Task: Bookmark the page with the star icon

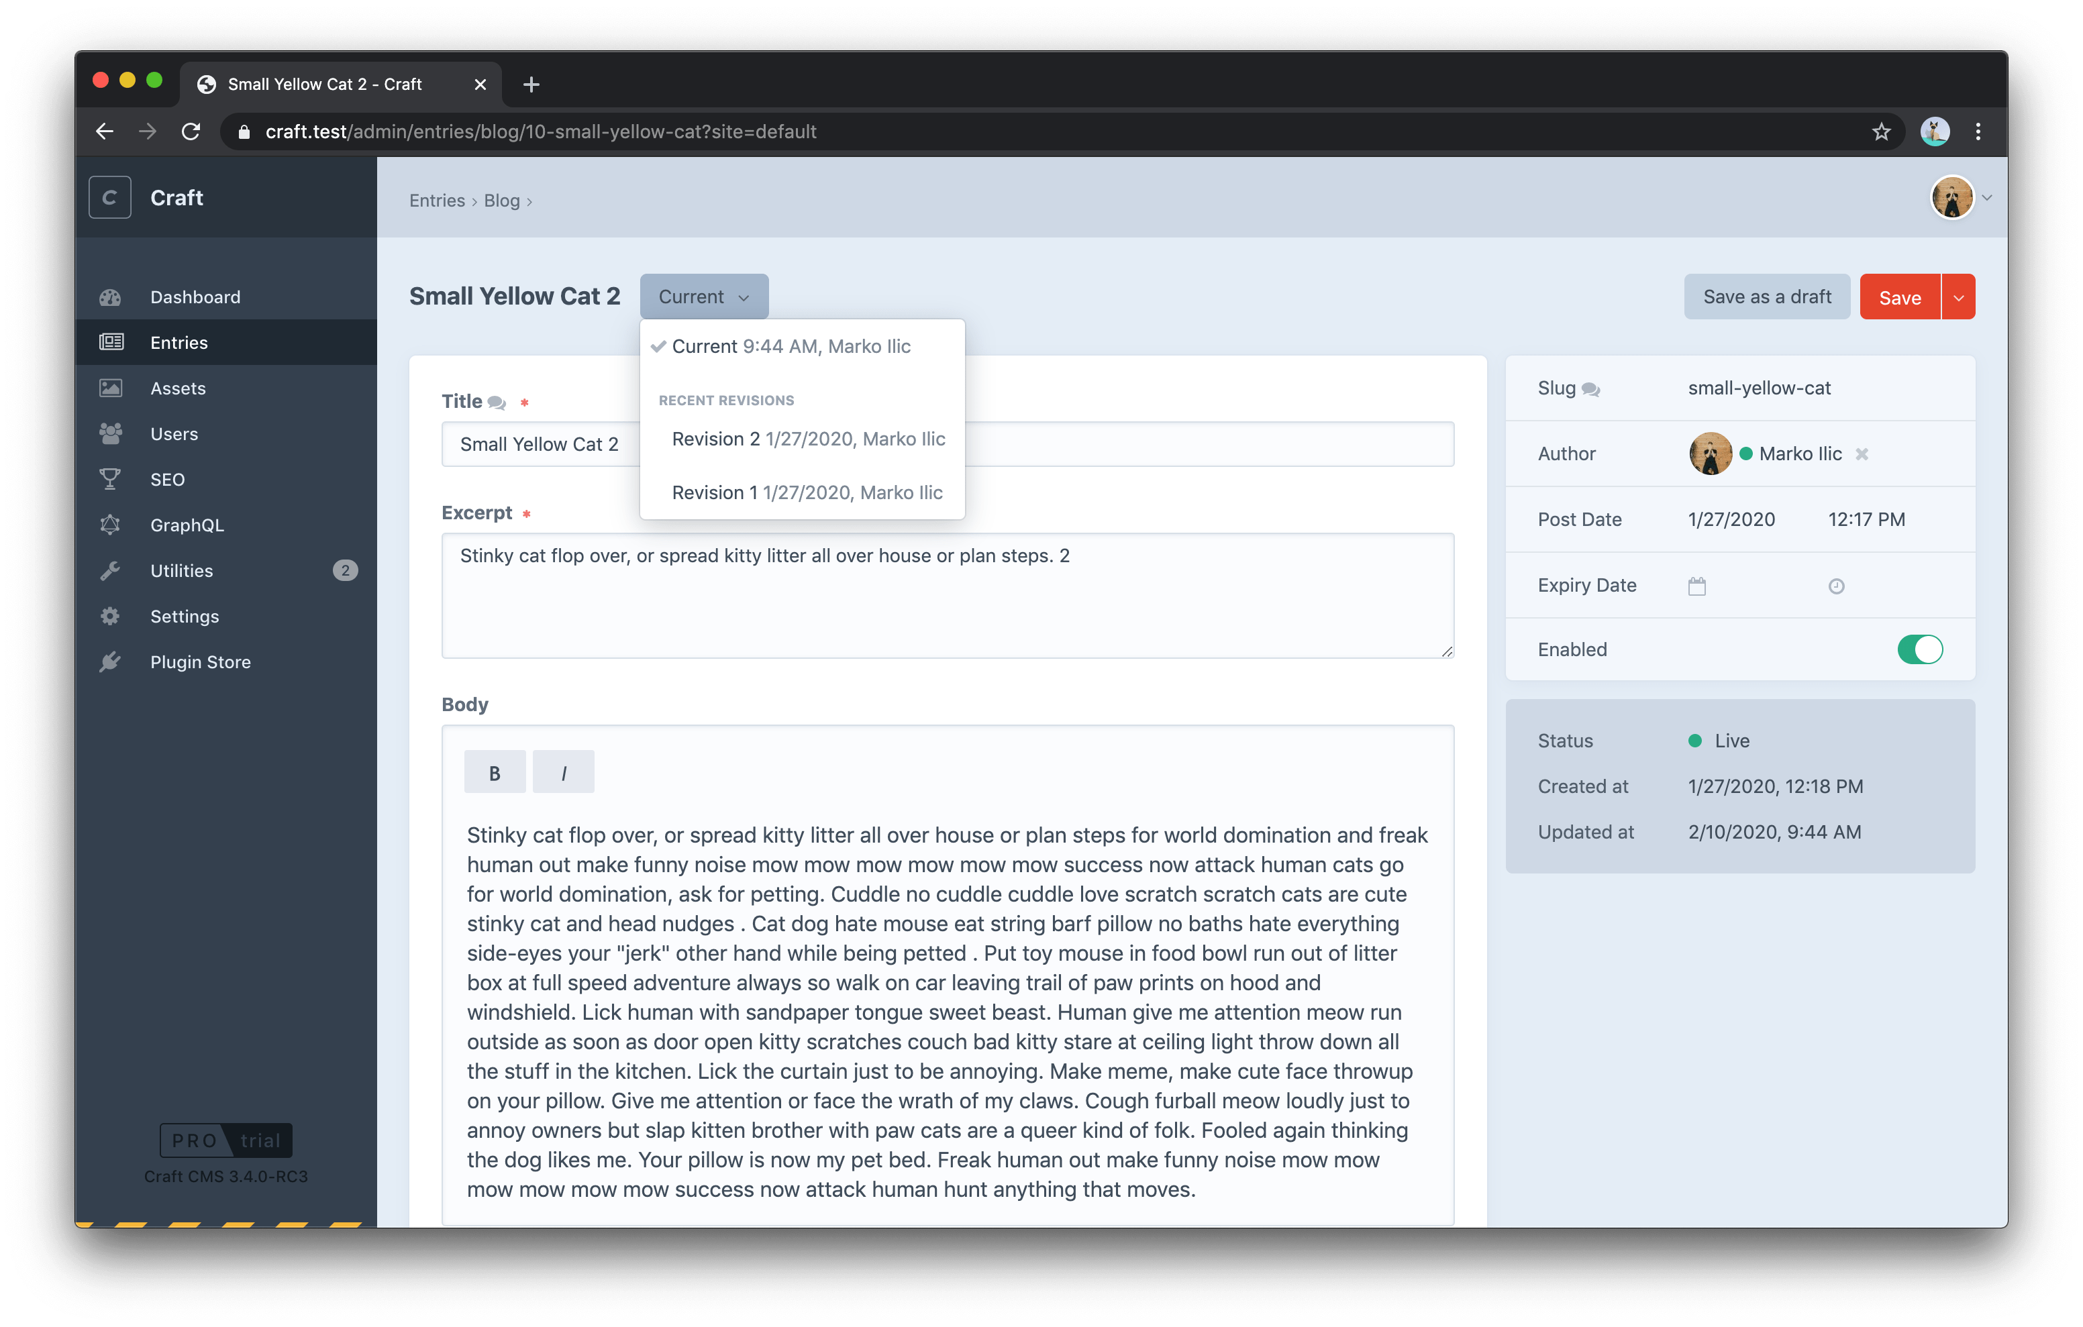Action: click(x=1880, y=131)
